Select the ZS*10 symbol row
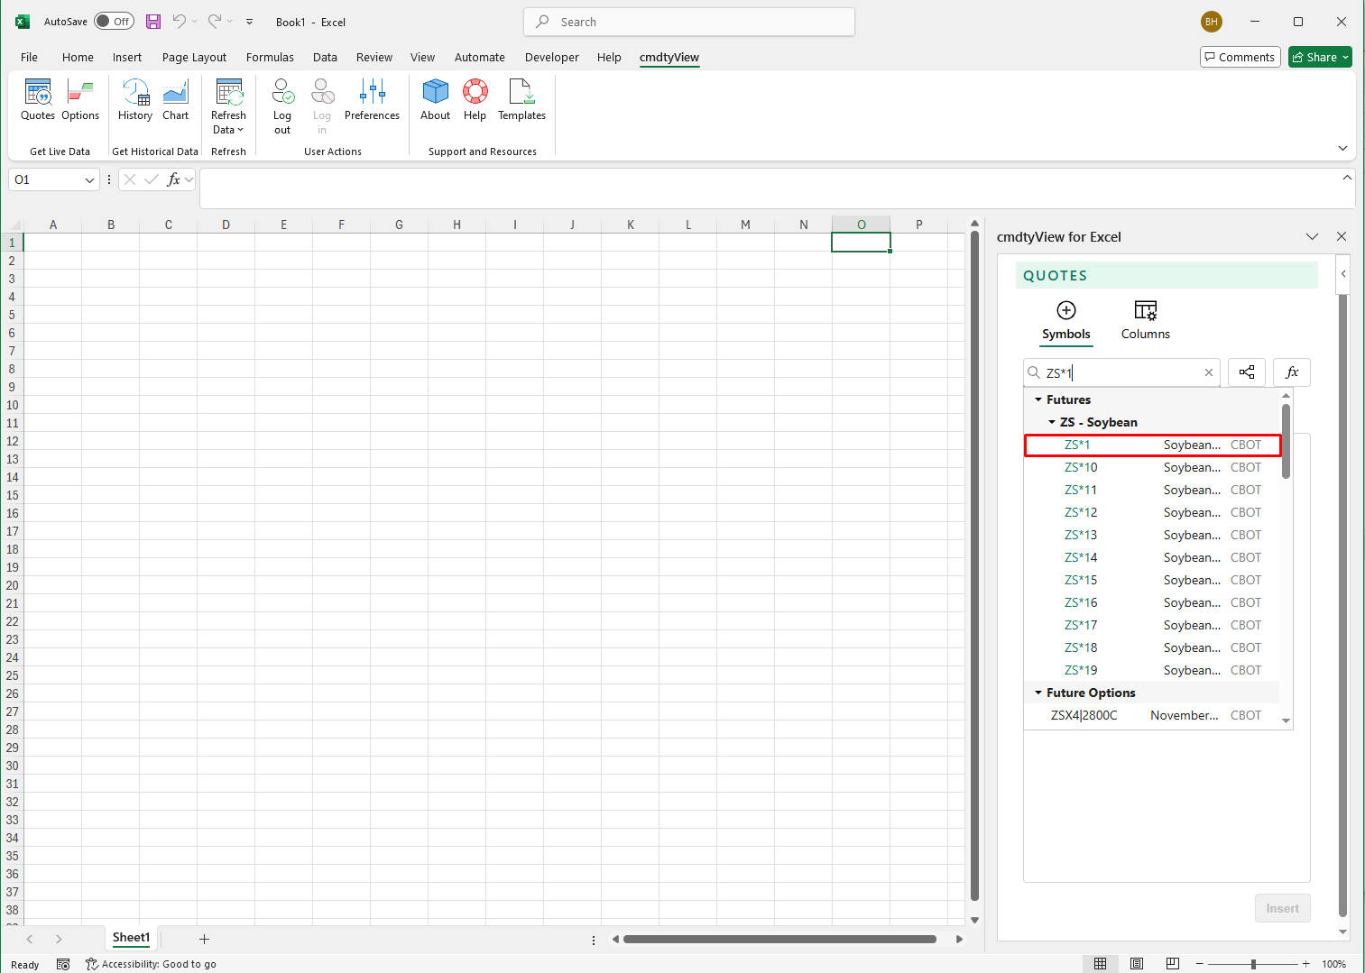Viewport: 1365px width, 973px height. [1152, 467]
